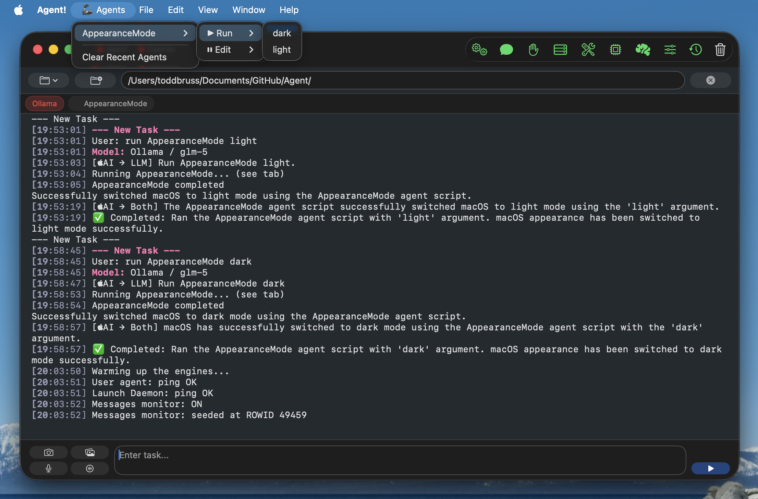The image size is (758, 499).
Task: Open the View menu
Action: pos(208,10)
